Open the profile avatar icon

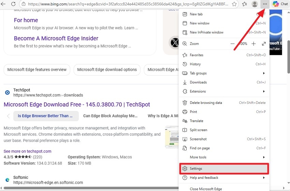click(255, 4)
